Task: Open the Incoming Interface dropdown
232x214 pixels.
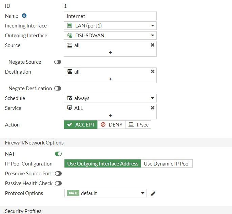Action: click(110, 26)
